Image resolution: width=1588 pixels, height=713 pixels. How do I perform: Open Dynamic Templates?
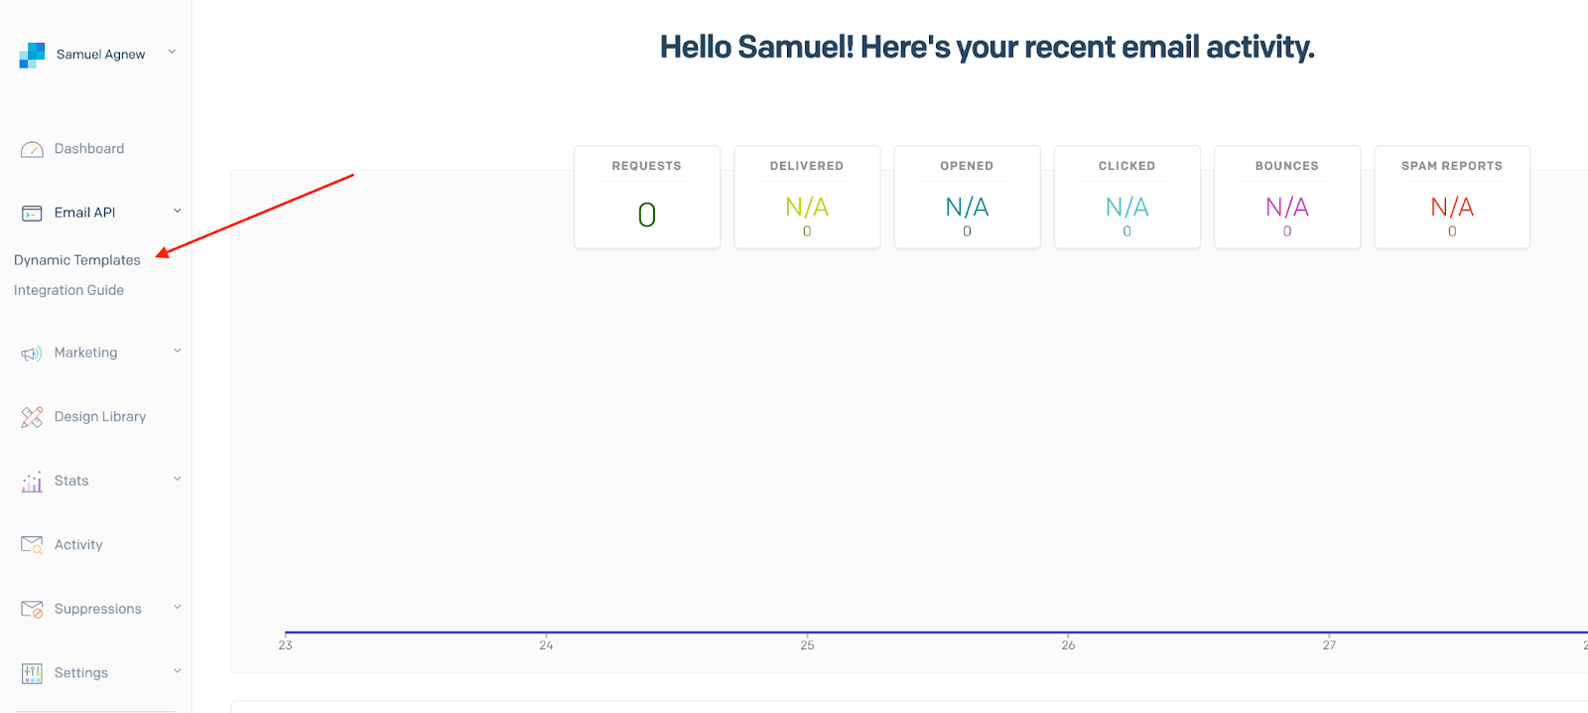point(76,259)
